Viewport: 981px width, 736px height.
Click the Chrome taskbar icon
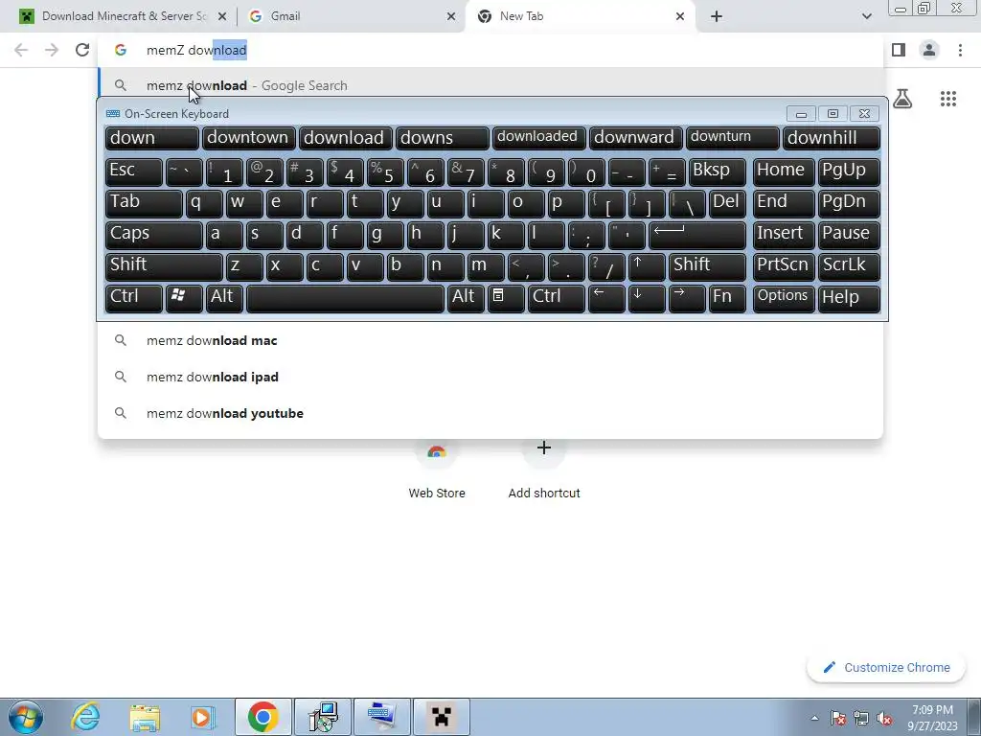pos(262,717)
